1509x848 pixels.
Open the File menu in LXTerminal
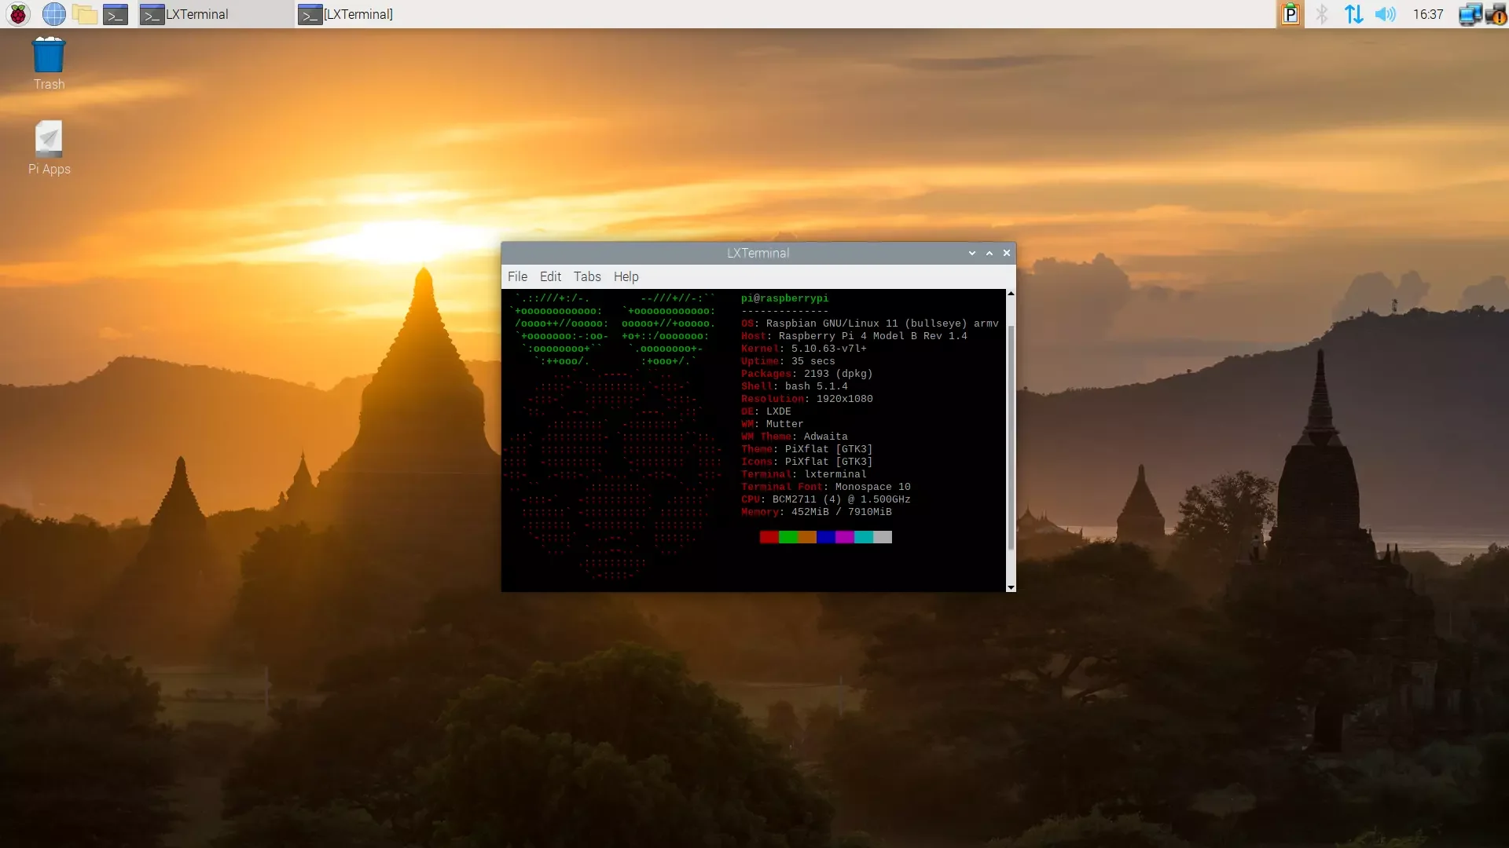click(517, 276)
